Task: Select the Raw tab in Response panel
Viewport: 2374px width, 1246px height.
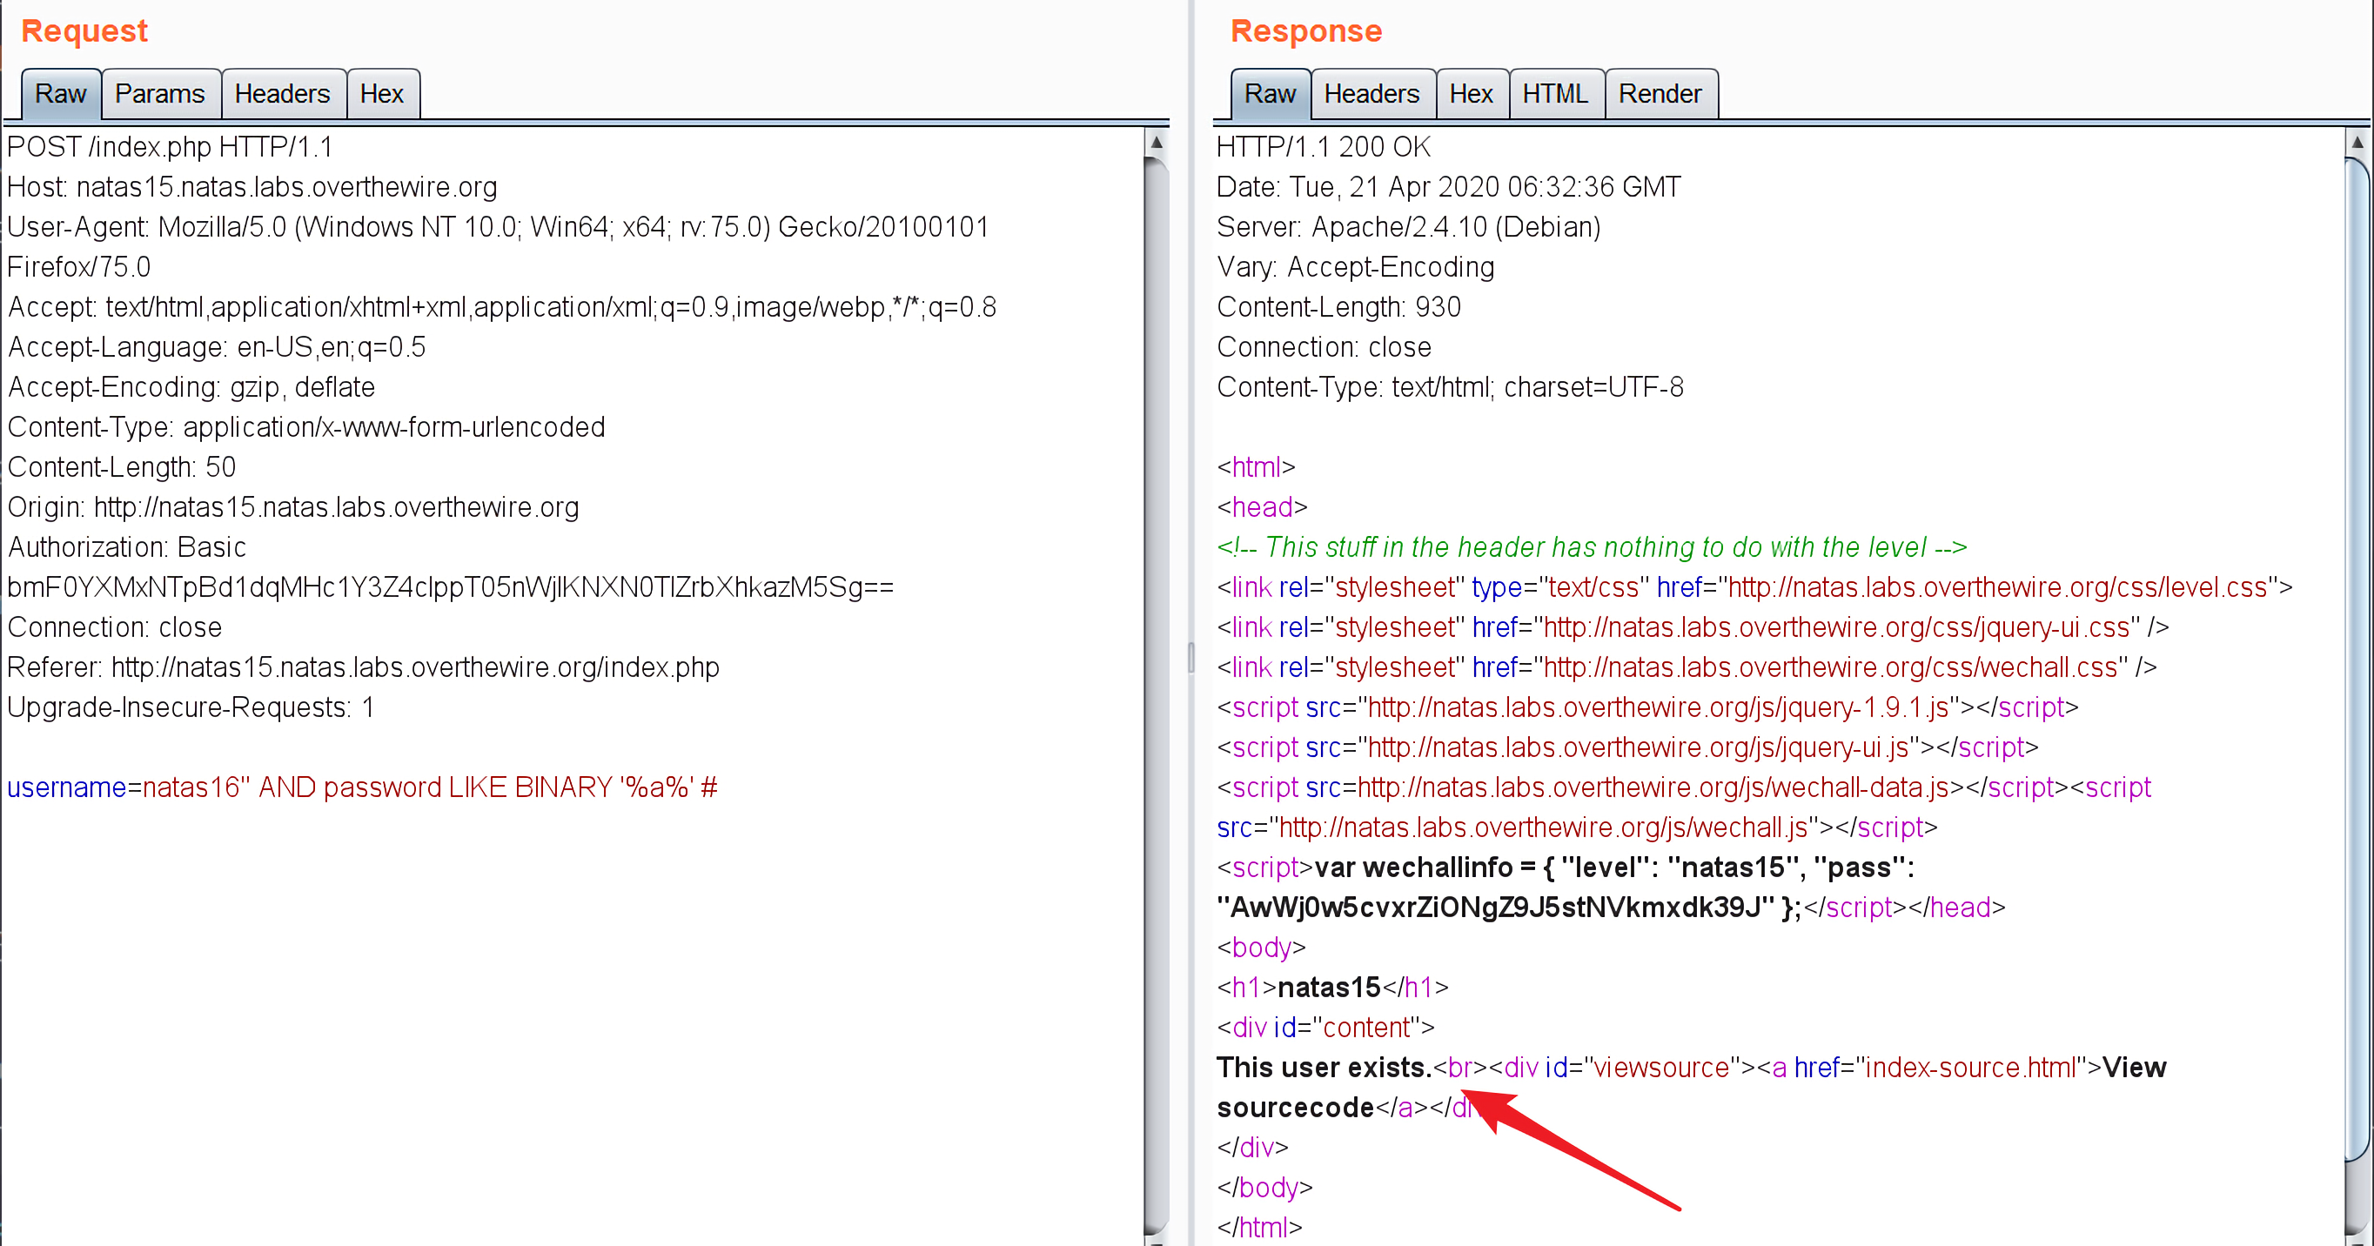Action: tap(1270, 94)
